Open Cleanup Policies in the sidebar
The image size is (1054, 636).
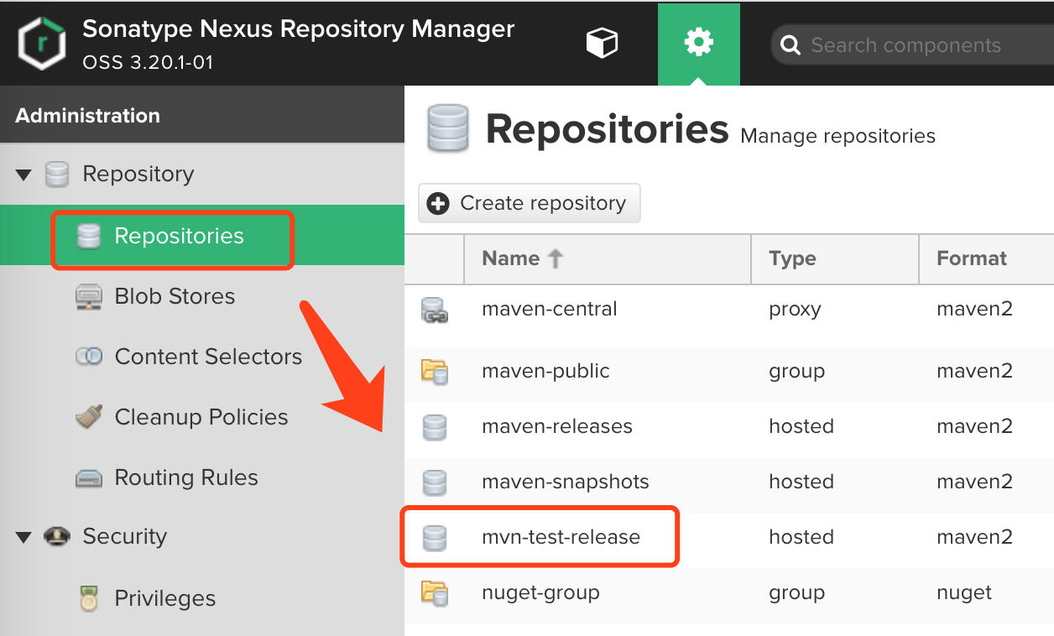(202, 417)
